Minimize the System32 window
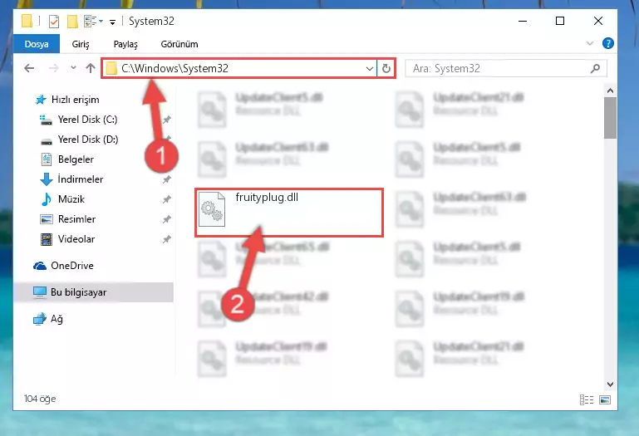 [523, 21]
